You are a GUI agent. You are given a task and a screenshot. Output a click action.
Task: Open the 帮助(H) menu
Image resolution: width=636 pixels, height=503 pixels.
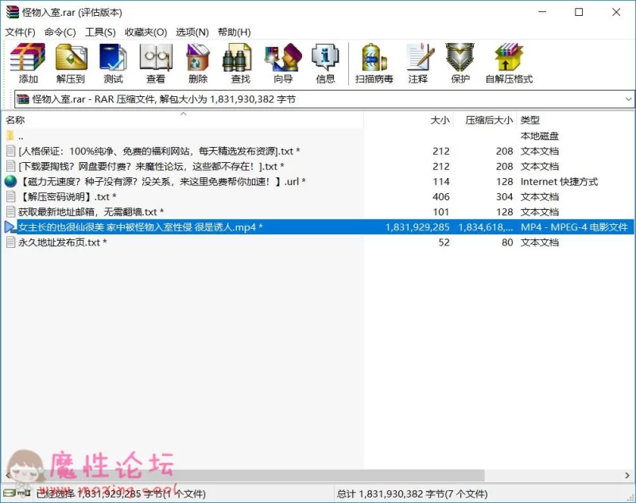coord(234,32)
